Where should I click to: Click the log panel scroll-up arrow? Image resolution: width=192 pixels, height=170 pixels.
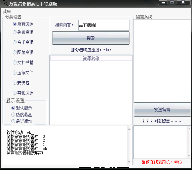[x=129, y=129]
